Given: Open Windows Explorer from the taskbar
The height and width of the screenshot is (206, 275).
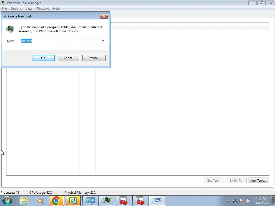Looking at the screenshot, I should 24,201.
